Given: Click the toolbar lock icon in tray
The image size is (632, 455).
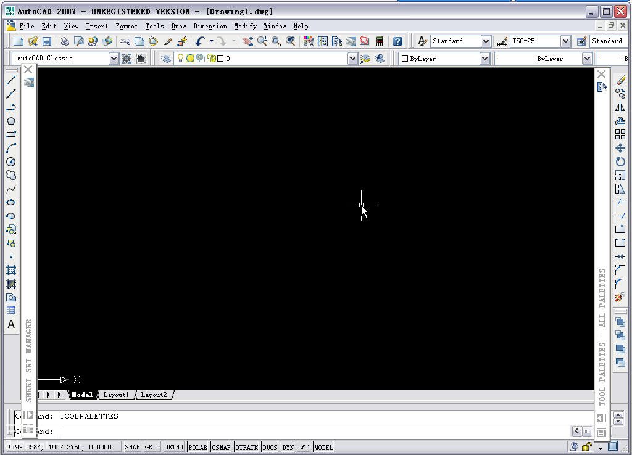Looking at the screenshot, I should click(588, 446).
